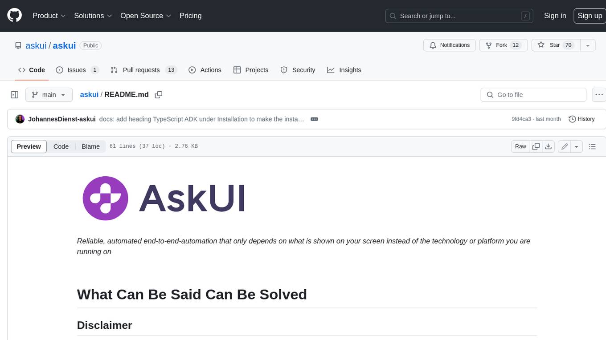606x340 pixels.
Task: Edit the file with pencil icon
Action: click(x=565, y=146)
